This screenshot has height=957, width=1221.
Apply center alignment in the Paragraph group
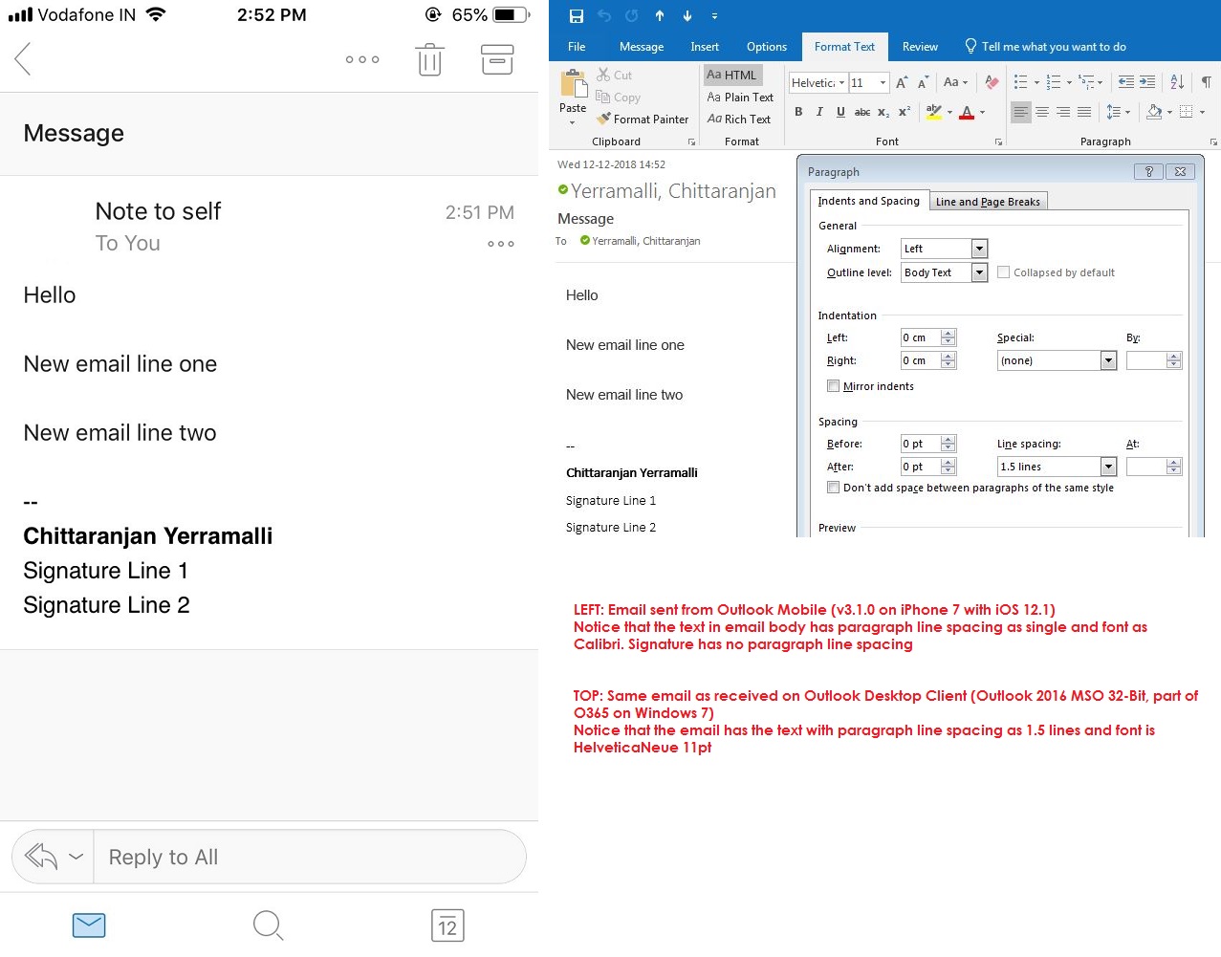pyautogui.click(x=1041, y=112)
